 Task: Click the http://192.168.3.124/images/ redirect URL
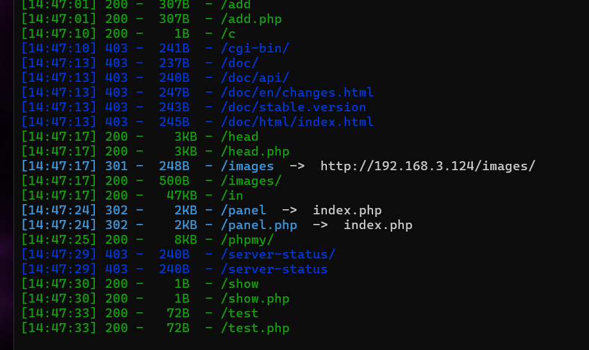[427, 166]
